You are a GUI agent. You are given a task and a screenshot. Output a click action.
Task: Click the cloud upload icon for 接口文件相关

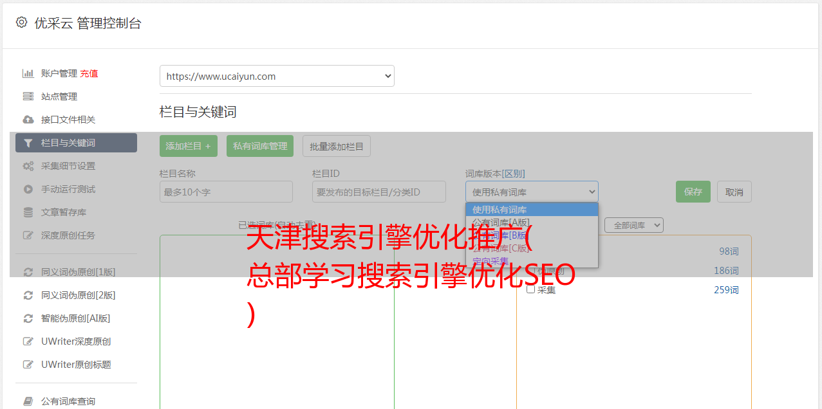(x=28, y=120)
